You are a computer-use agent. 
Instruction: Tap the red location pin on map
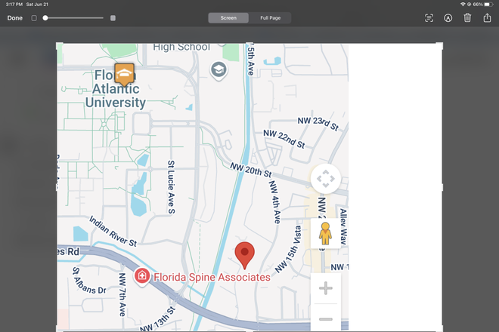click(244, 255)
